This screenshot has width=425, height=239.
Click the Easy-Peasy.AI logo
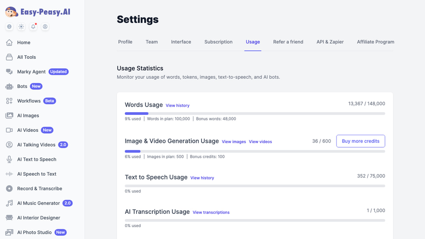(38, 12)
